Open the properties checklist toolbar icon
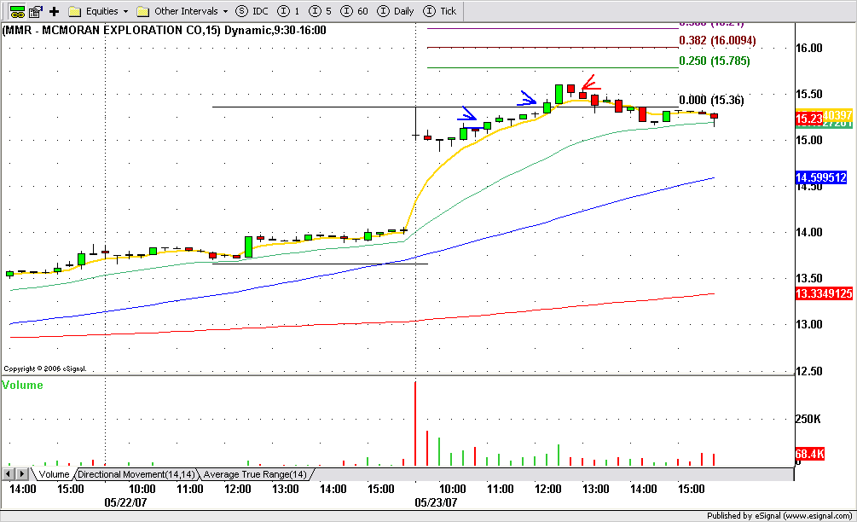The width and height of the screenshot is (857, 522). coord(36,11)
